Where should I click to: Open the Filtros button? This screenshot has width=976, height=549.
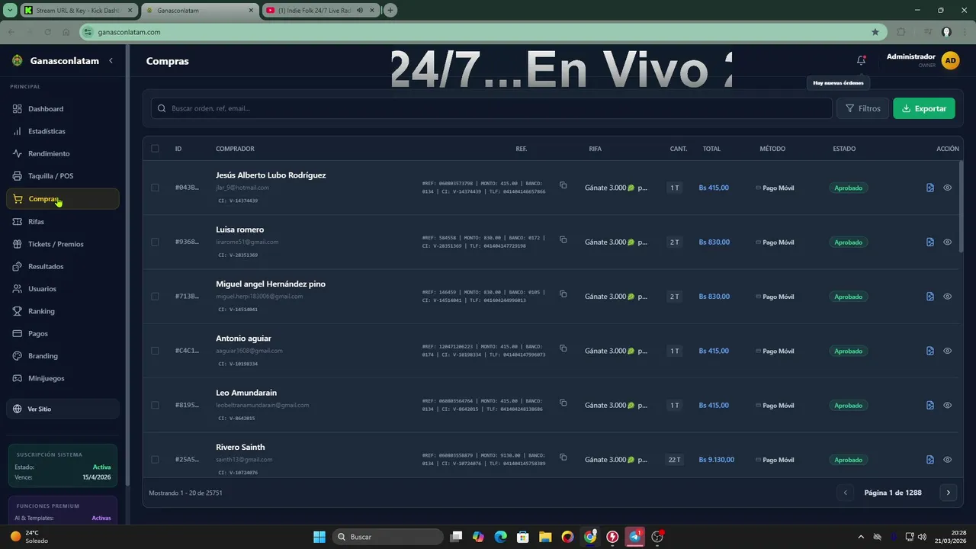862,108
